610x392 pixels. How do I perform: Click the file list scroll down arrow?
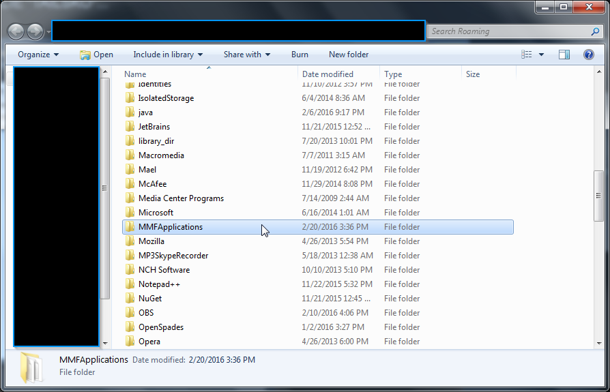point(598,344)
